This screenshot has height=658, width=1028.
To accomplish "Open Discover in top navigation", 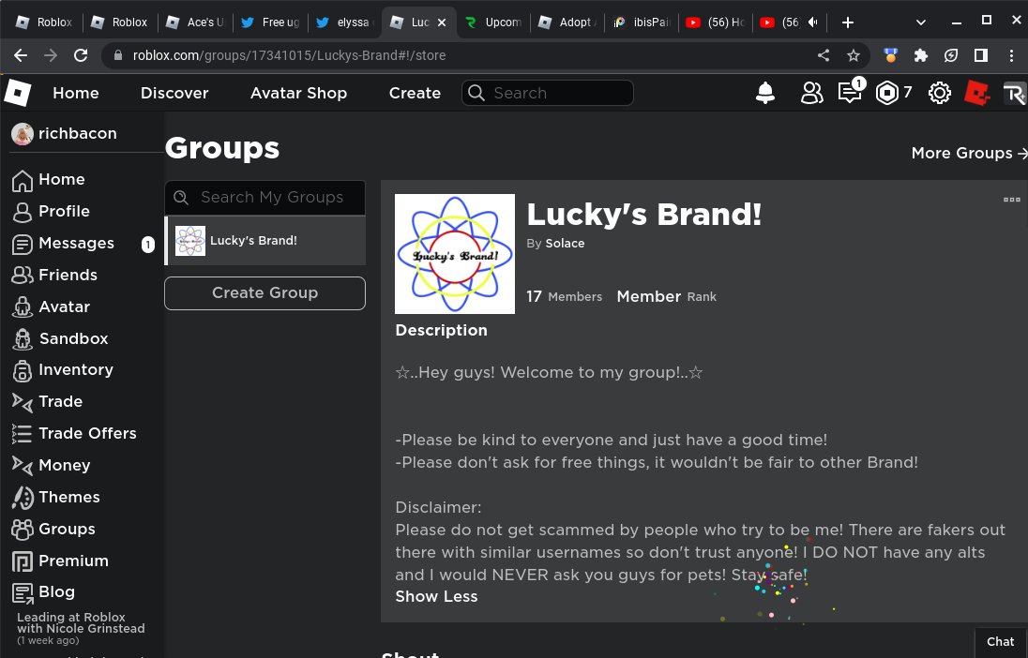I will 174,93.
